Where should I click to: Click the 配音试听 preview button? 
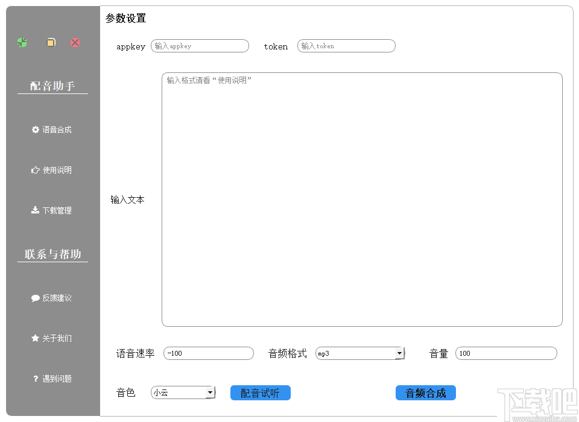pyautogui.click(x=260, y=392)
